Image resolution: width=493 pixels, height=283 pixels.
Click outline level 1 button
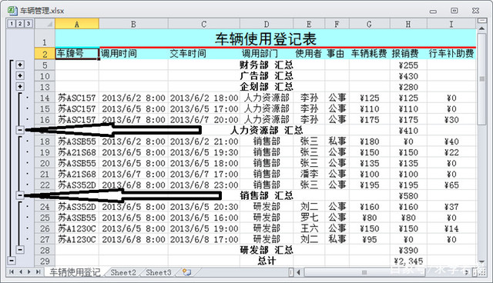pyautogui.click(x=12, y=24)
